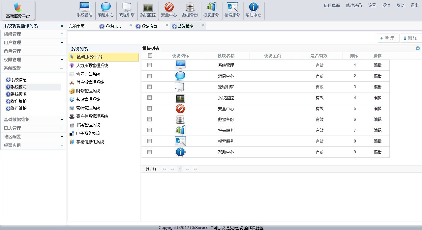This screenshot has width=422, height=230.
Task: Tick the checkbox for 数据备份 row
Action: pyautogui.click(x=150, y=119)
